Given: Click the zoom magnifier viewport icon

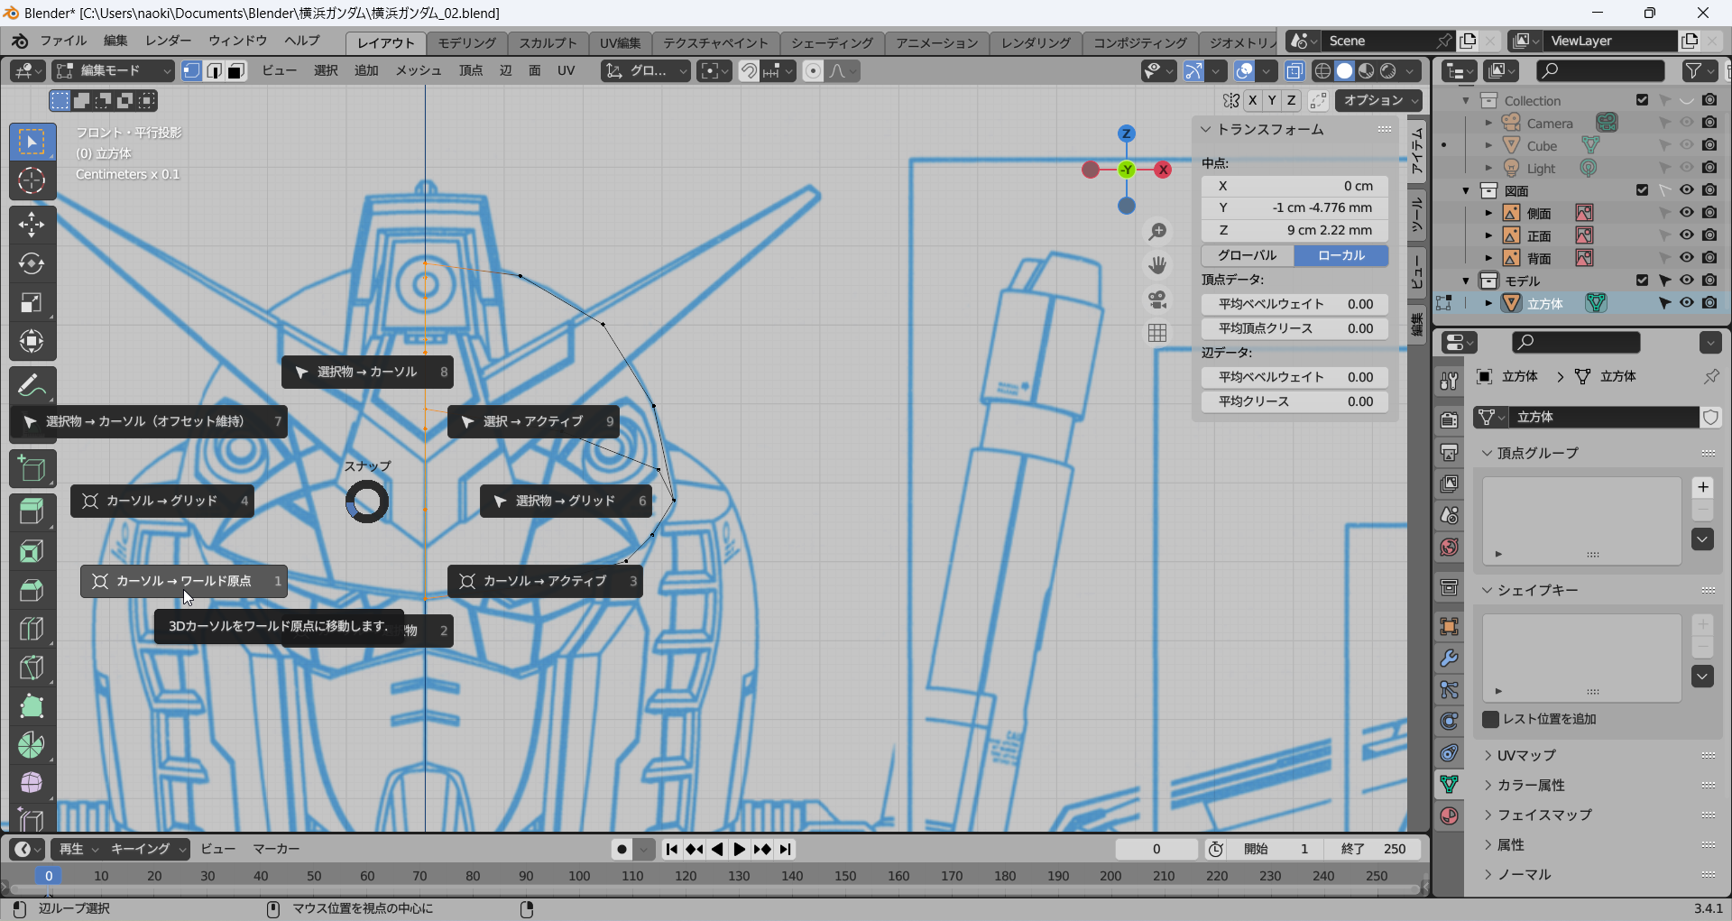Looking at the screenshot, I should coord(1157,232).
